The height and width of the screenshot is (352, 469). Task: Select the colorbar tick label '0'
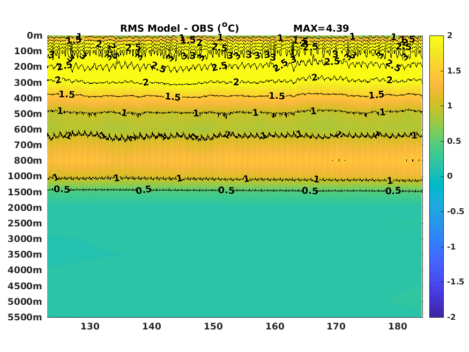point(450,177)
